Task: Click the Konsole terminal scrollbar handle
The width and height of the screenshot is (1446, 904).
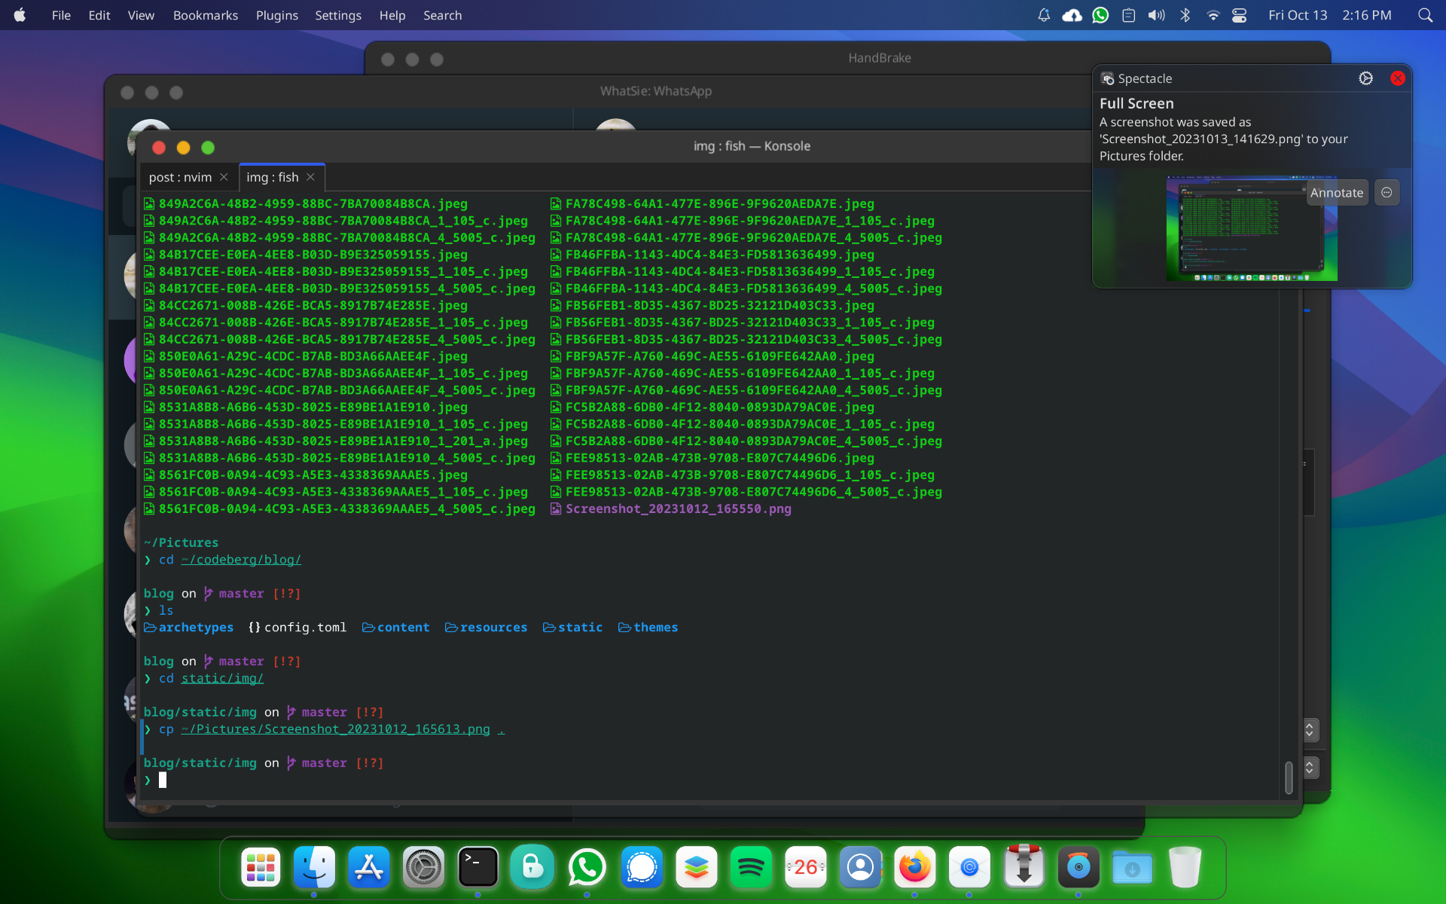Action: 1289,777
